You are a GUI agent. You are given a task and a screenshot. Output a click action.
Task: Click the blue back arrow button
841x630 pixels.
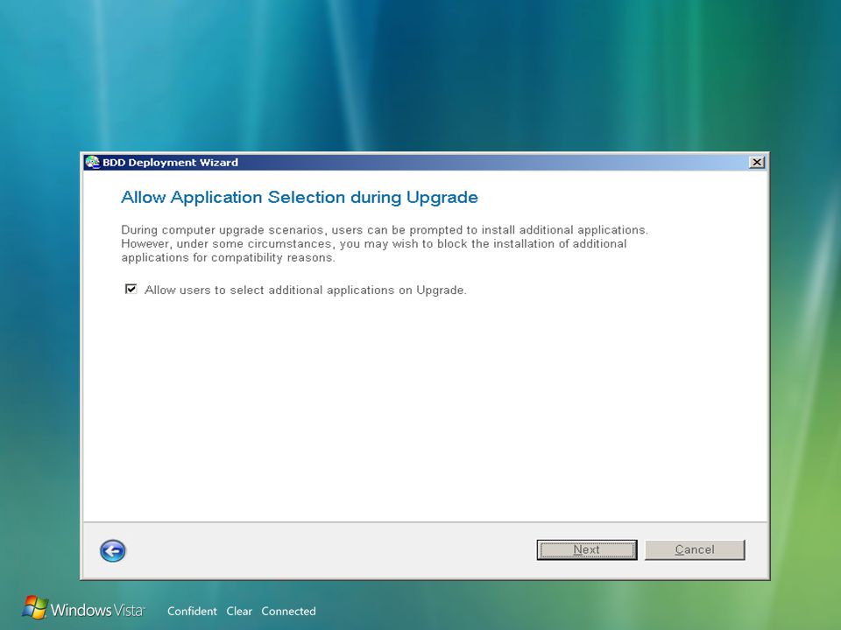(113, 550)
